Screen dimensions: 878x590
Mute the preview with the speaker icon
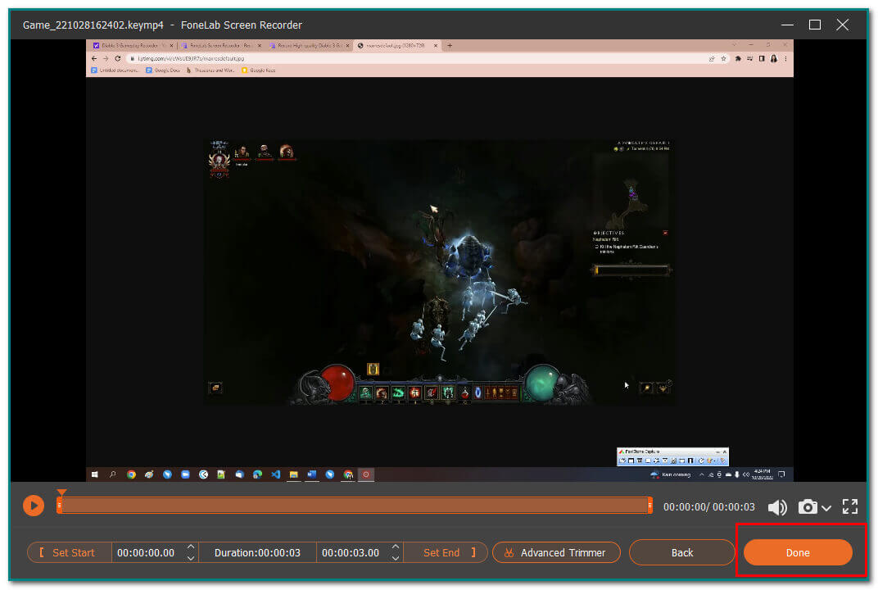point(777,507)
